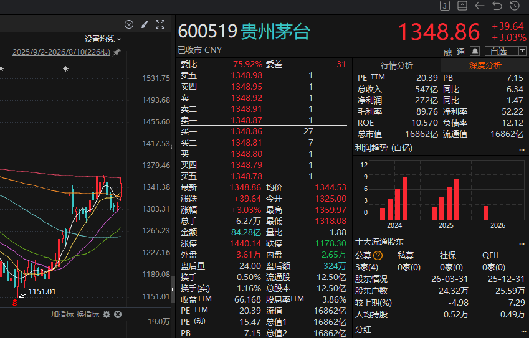Expand the chart to fullscreen
529x338 pixels.
[x=160, y=24]
